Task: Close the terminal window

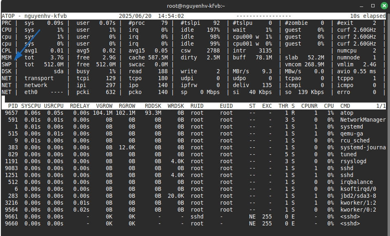Action: [x=384, y=6]
